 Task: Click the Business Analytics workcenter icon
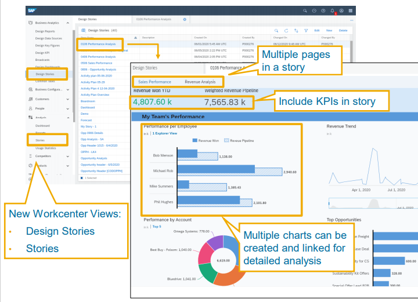[x=30, y=23]
